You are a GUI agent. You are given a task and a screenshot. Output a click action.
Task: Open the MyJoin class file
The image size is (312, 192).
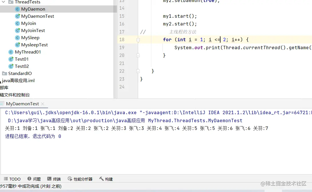[29, 23]
